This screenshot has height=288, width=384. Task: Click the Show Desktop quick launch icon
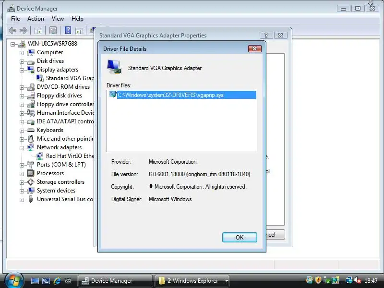[35, 281]
